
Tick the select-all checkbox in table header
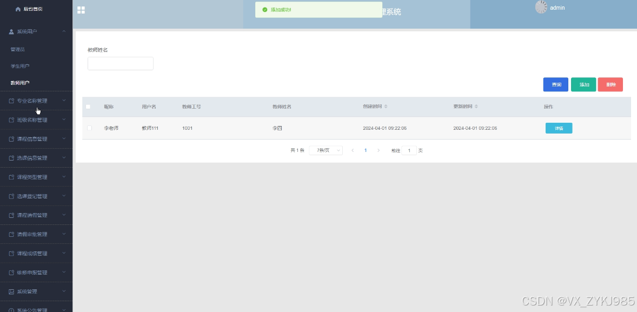coord(88,107)
